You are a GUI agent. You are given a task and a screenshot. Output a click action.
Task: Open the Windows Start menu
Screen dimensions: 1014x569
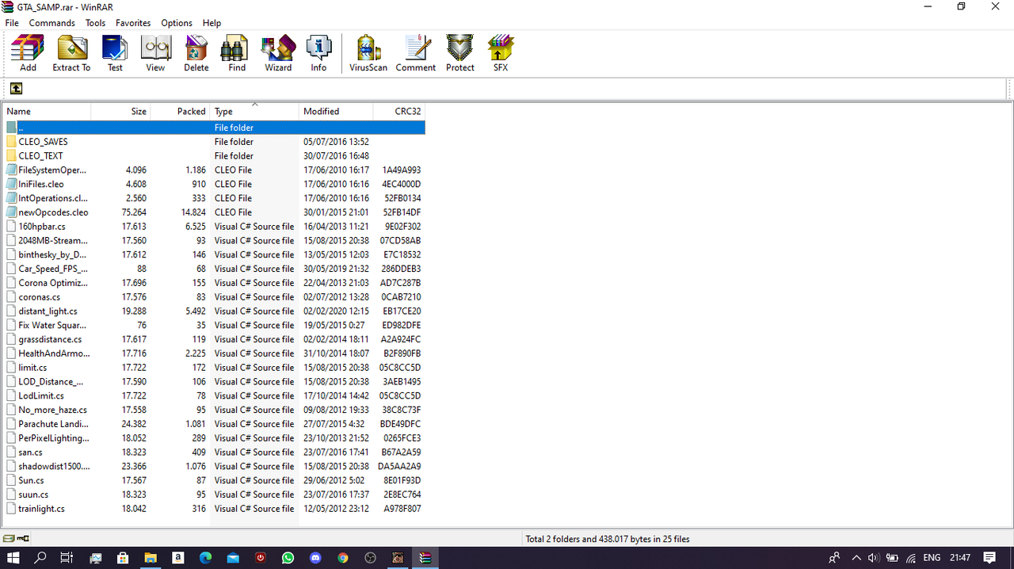click(13, 558)
